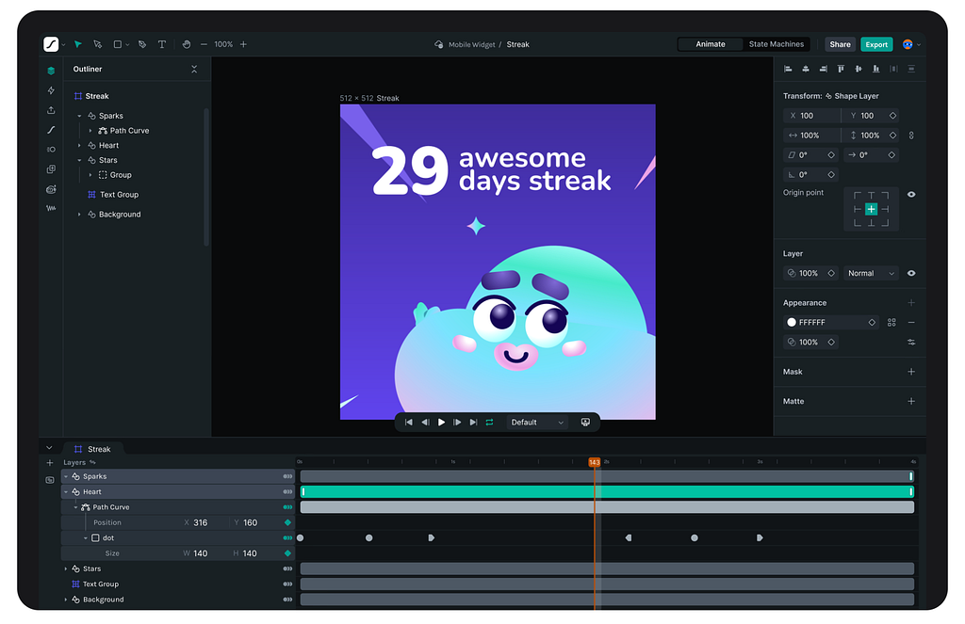Viewport: 965px width, 624px height.
Task: Collapse the Outliner panel
Action: point(194,70)
